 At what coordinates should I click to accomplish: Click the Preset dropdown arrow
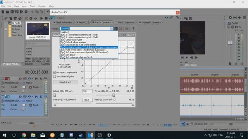coord(112,29)
